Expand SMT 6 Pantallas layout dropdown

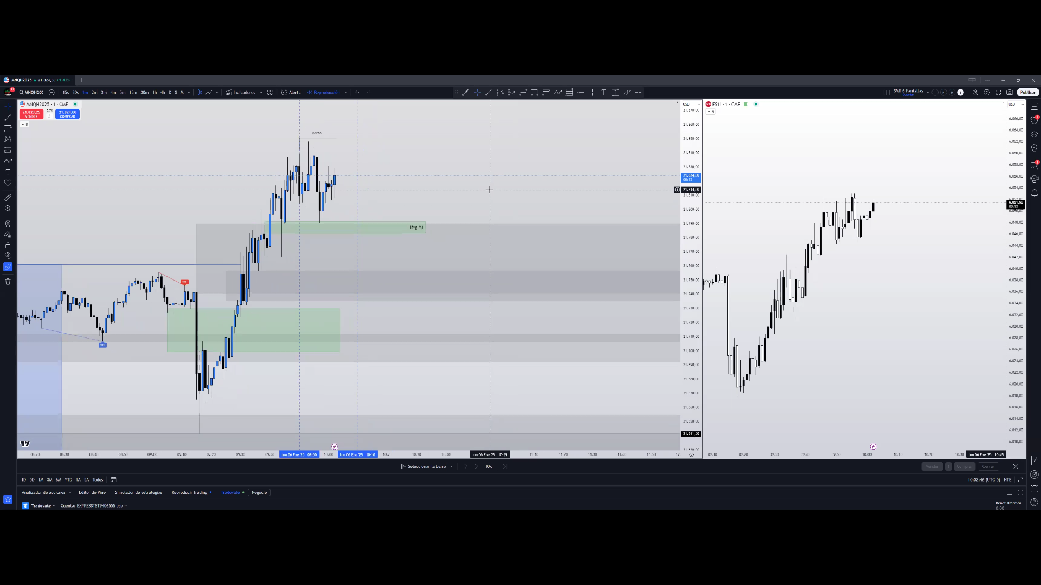pos(928,92)
